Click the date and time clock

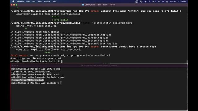(x=178, y=2)
